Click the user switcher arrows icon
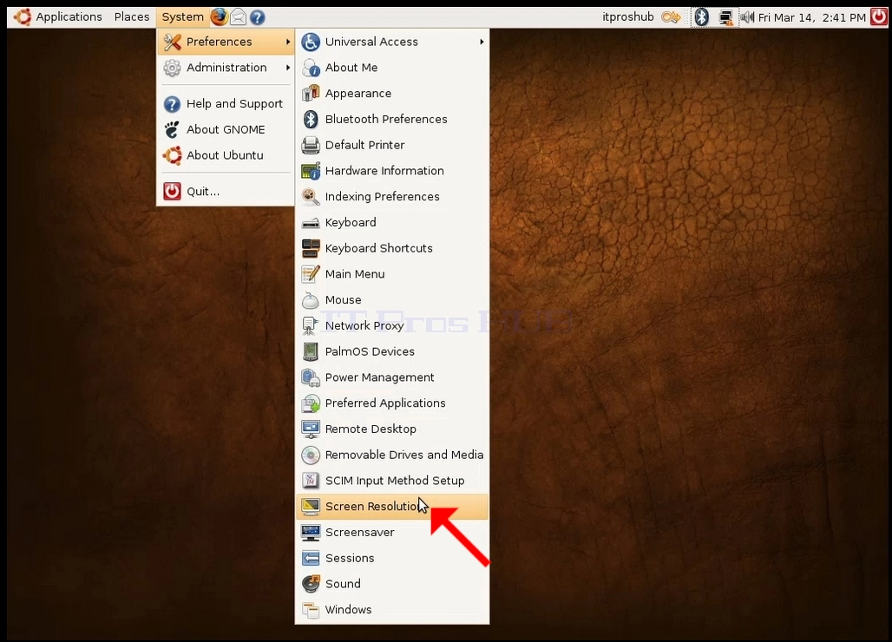This screenshot has width=892, height=642. click(x=671, y=17)
